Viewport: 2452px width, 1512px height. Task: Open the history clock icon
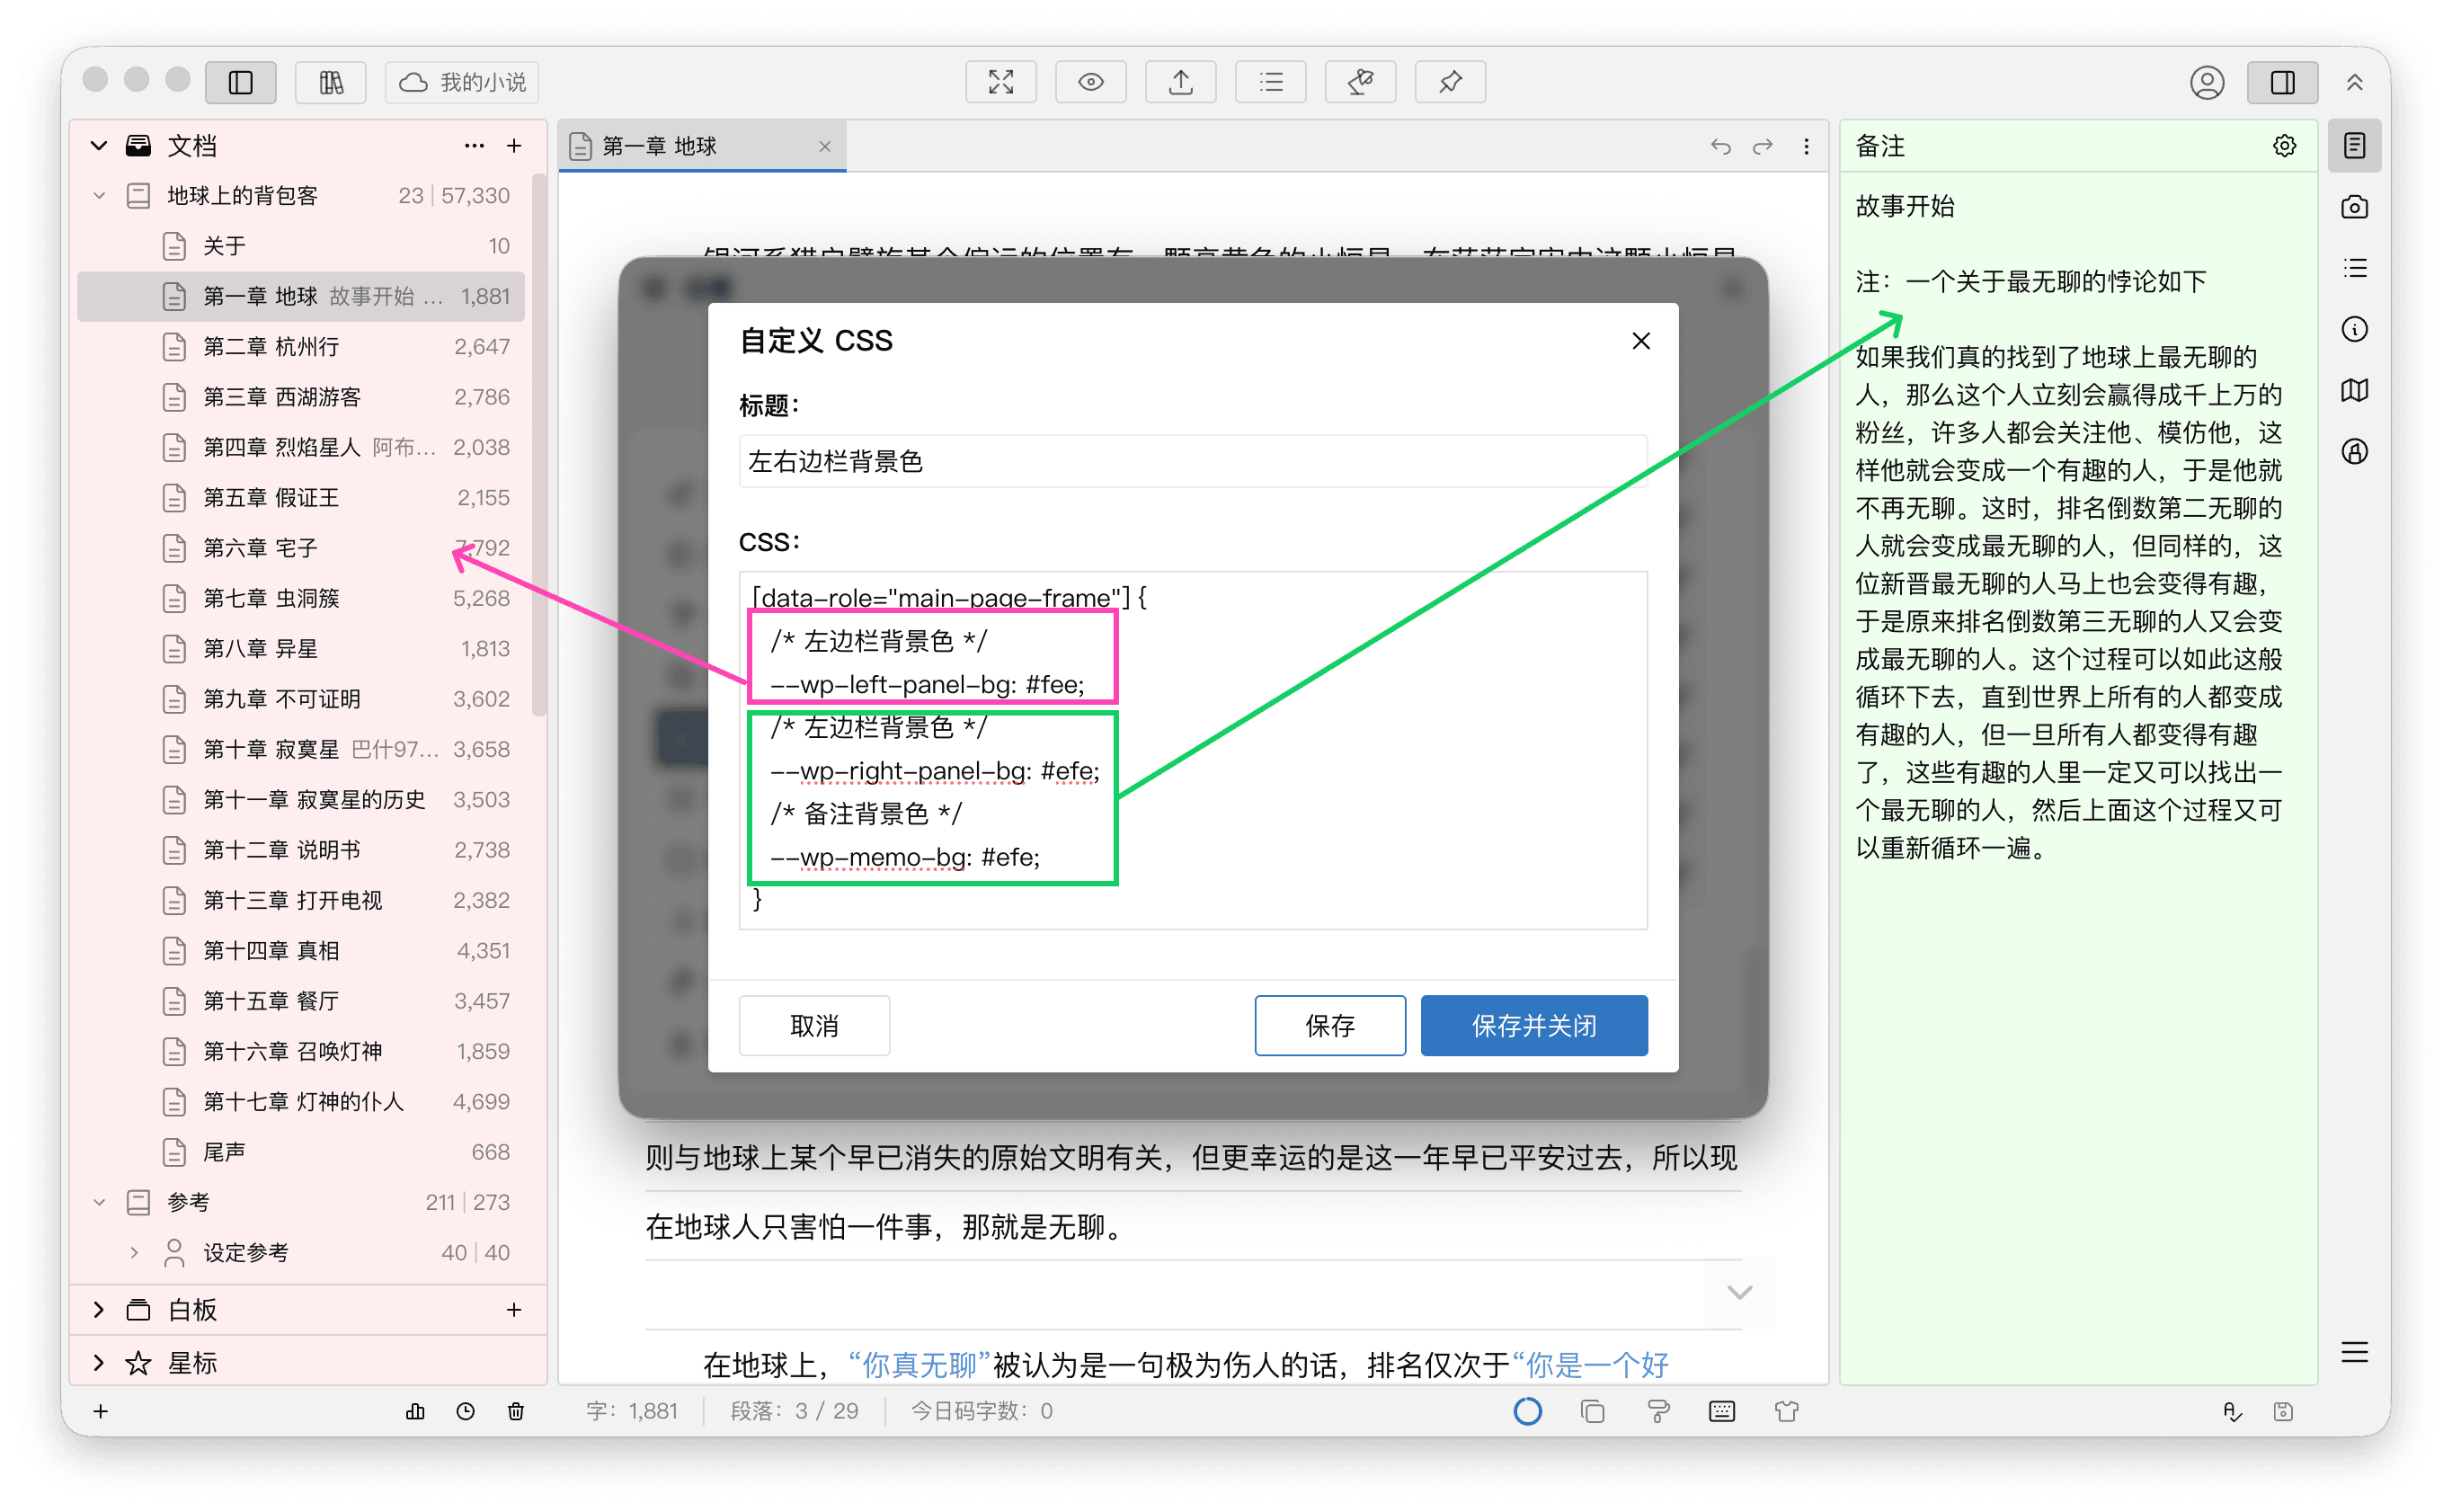(466, 1411)
